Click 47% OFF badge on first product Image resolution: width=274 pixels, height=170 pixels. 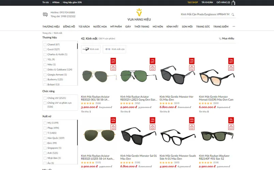(113, 61)
